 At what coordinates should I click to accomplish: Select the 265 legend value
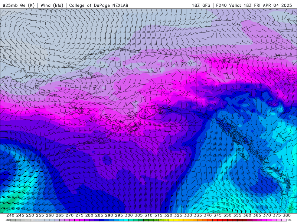[x=59, y=215]
